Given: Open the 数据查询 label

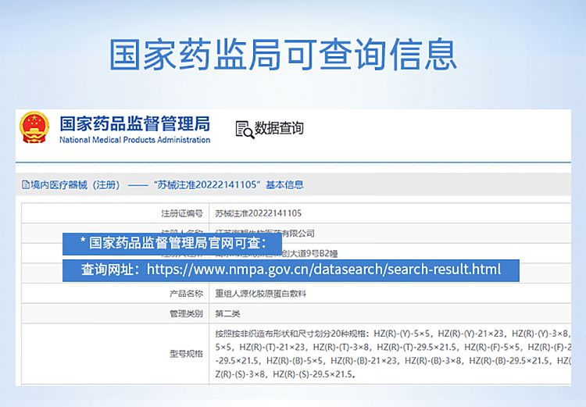Looking at the screenshot, I should pos(279,128).
